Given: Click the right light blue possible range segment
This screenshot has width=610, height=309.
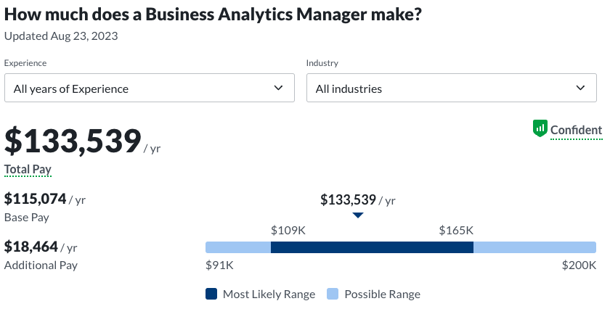Looking at the screenshot, I should click(534, 247).
